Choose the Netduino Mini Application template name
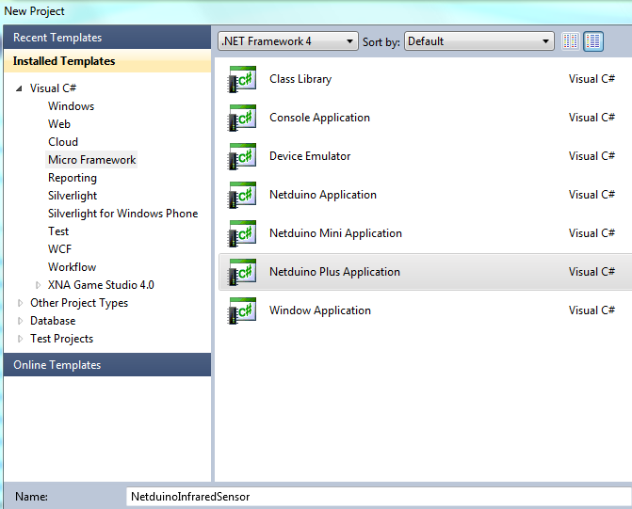Image resolution: width=632 pixels, height=509 pixels. click(x=335, y=233)
